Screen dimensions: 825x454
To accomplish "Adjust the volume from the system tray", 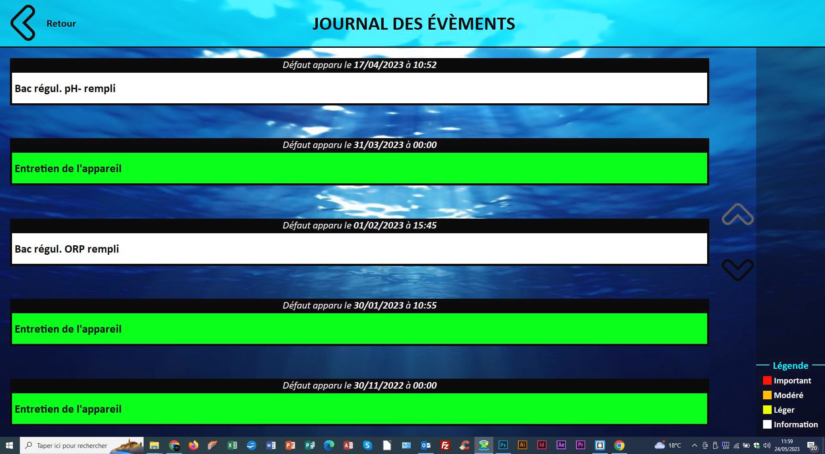I will (x=767, y=445).
